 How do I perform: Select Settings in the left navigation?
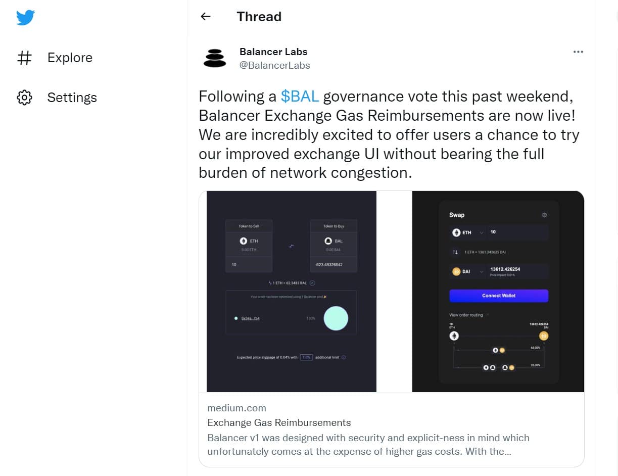coord(72,98)
